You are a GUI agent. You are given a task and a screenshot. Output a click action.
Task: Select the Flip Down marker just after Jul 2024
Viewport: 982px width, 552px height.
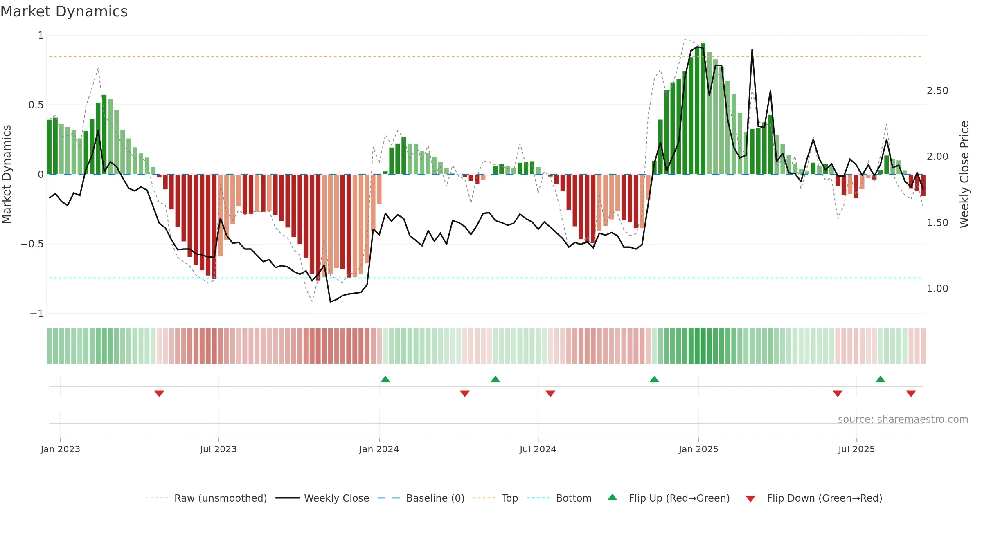[550, 393]
